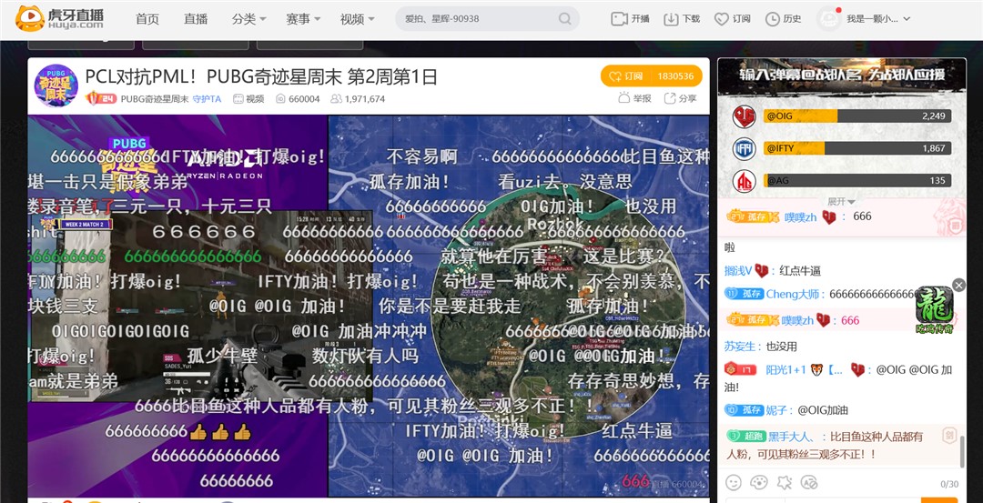Click the orange chat send button
Screen dimensions: 983x503
(x=939, y=500)
